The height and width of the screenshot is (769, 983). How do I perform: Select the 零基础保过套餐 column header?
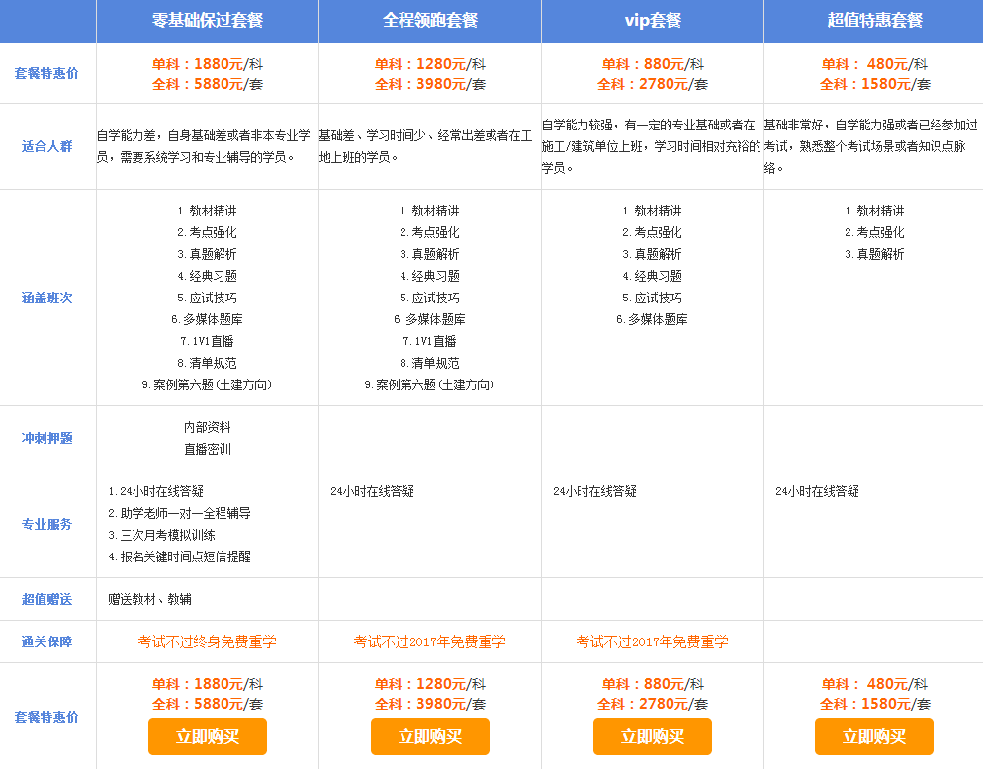point(208,21)
